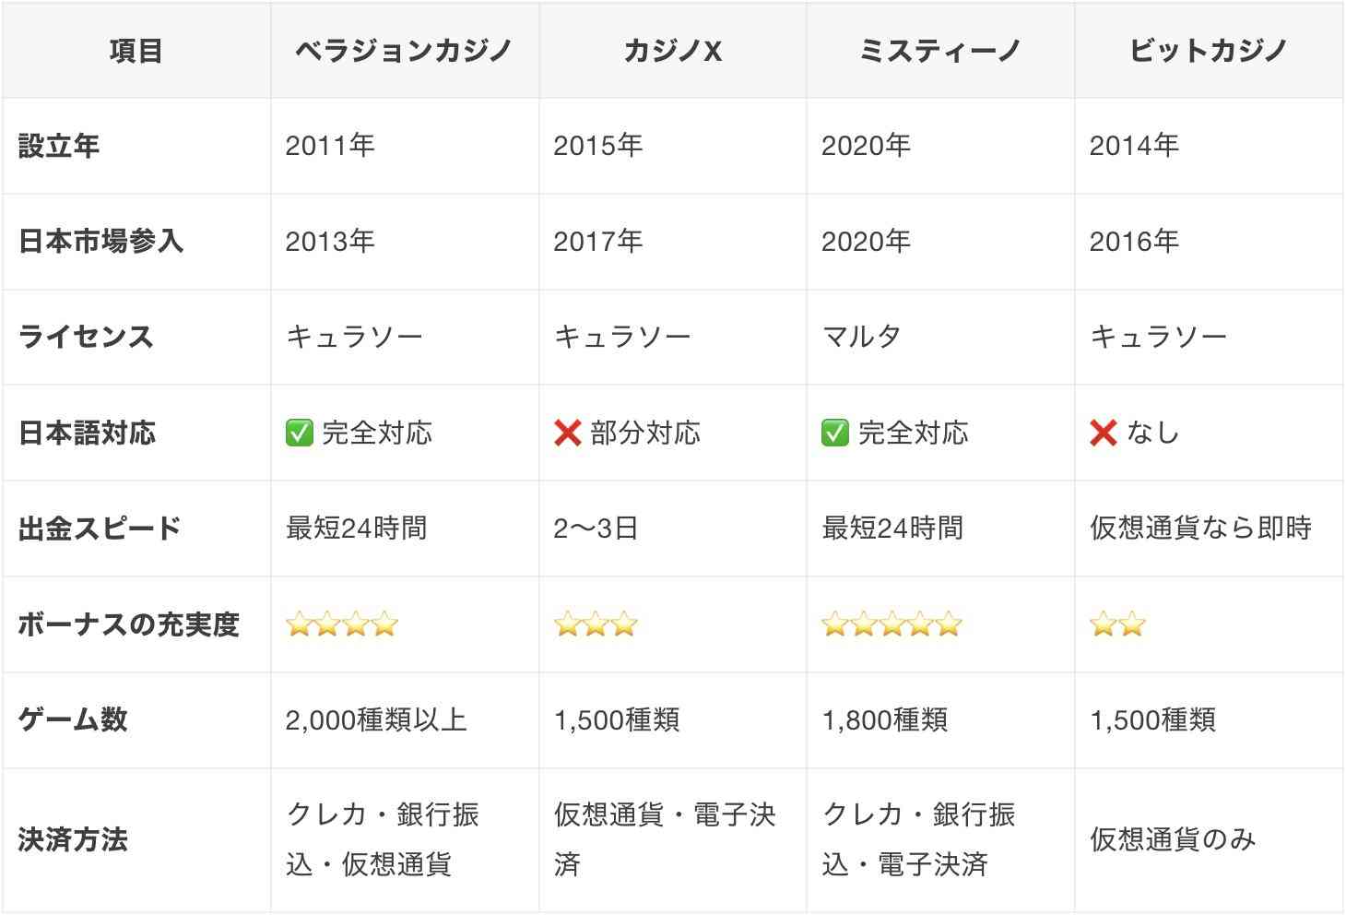
Task: Click the green checkmark beside ベラジョンカジノ 完全対応
Action: coord(300,433)
